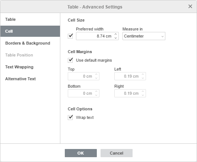Decrease Bottom margin with down arrow
Screen dimensions: 197x162
pos(96,95)
